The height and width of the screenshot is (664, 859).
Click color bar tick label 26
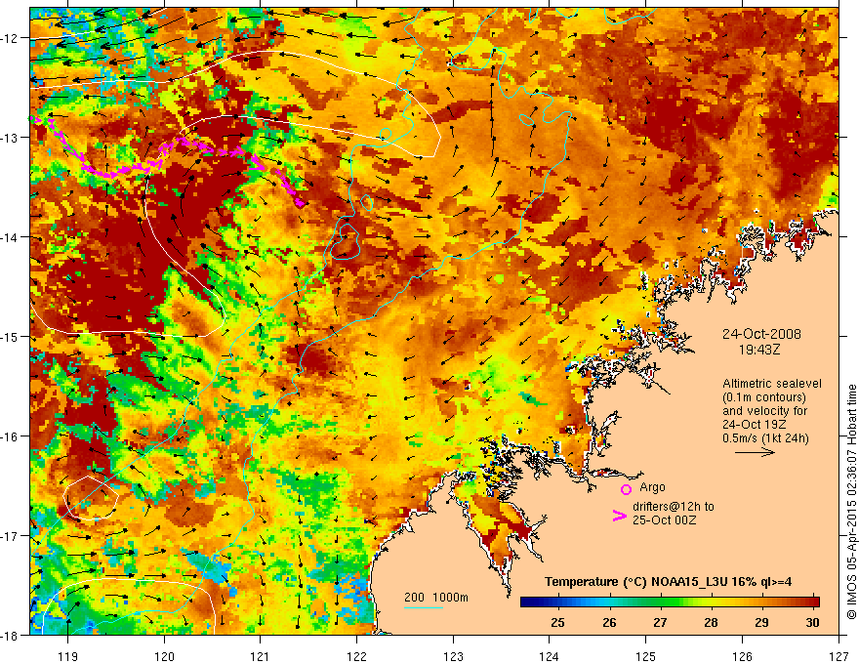click(609, 622)
